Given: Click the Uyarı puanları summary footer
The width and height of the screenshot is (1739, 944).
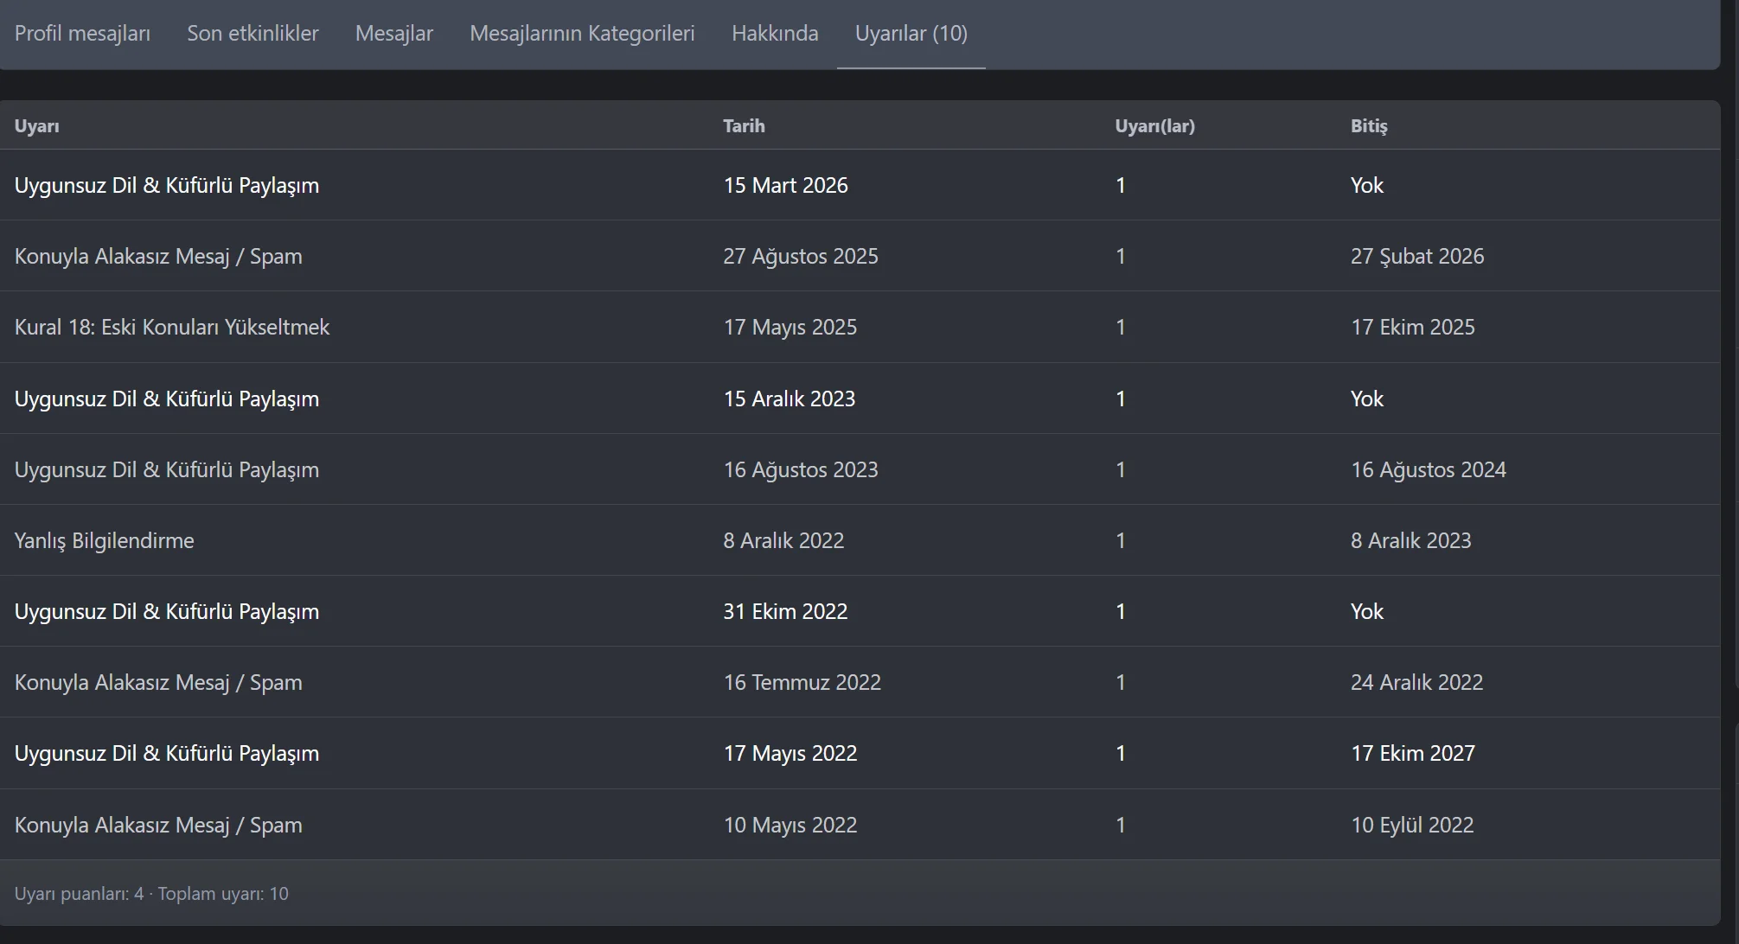Looking at the screenshot, I should pyautogui.click(x=151, y=894).
